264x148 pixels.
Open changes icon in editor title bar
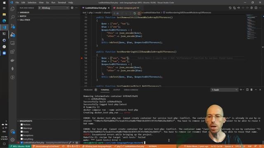(234, 8)
